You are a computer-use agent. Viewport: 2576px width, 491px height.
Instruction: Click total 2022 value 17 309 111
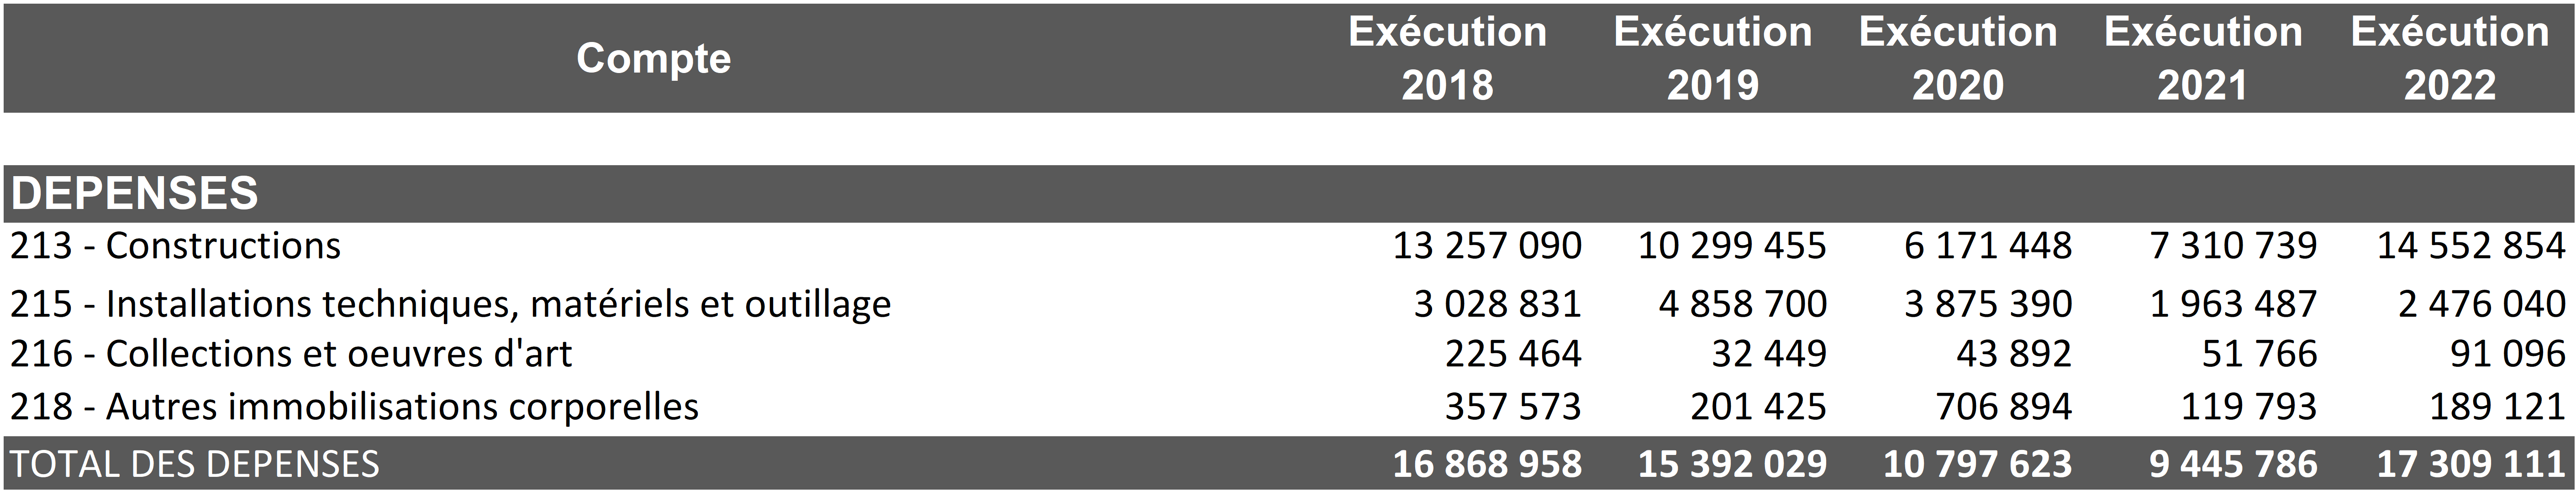pos(2470,464)
